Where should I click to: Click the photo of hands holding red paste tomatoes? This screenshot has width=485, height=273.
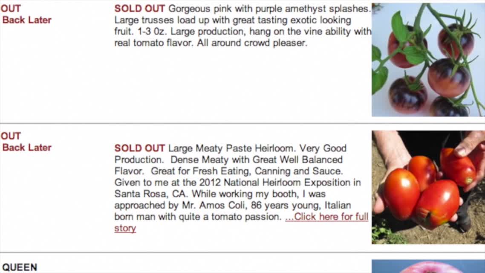[x=428, y=187]
